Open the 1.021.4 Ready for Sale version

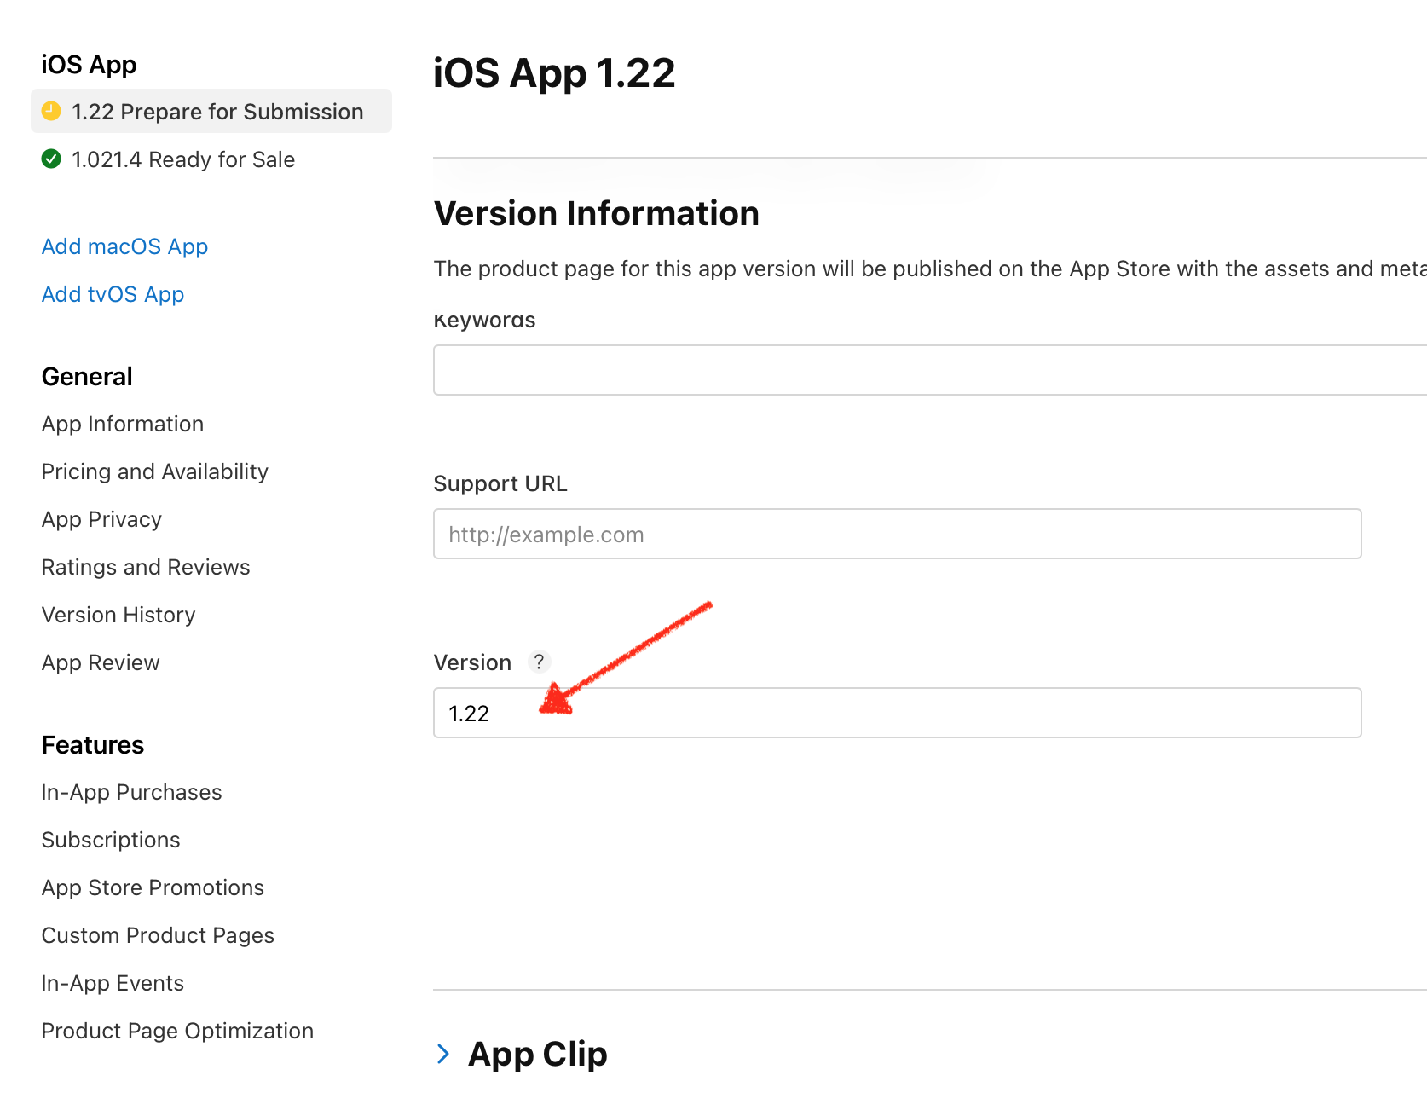[x=182, y=159]
